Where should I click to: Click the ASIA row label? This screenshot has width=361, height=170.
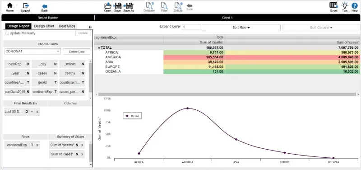pos(109,62)
